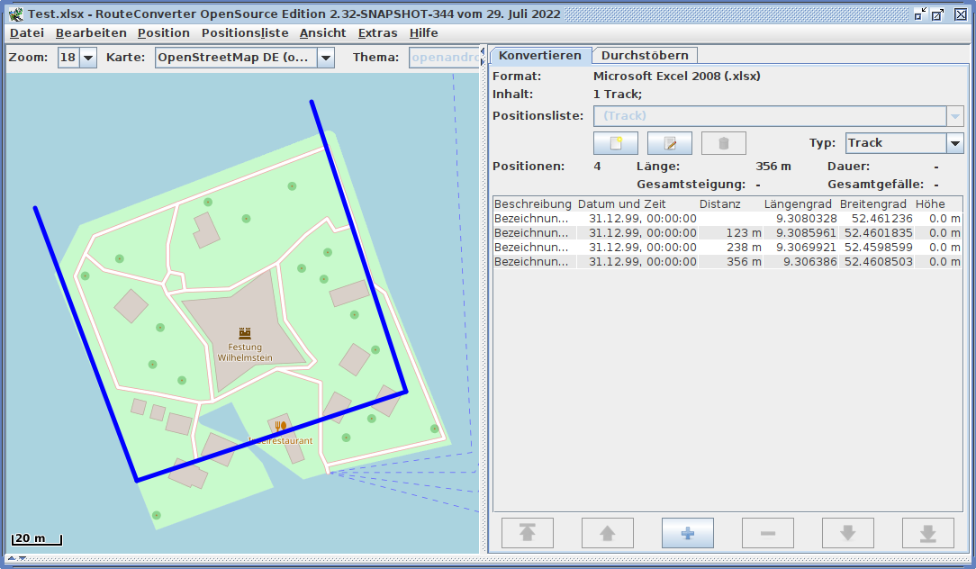Move selected position up one row
This screenshot has height=569, width=976.
tap(608, 533)
